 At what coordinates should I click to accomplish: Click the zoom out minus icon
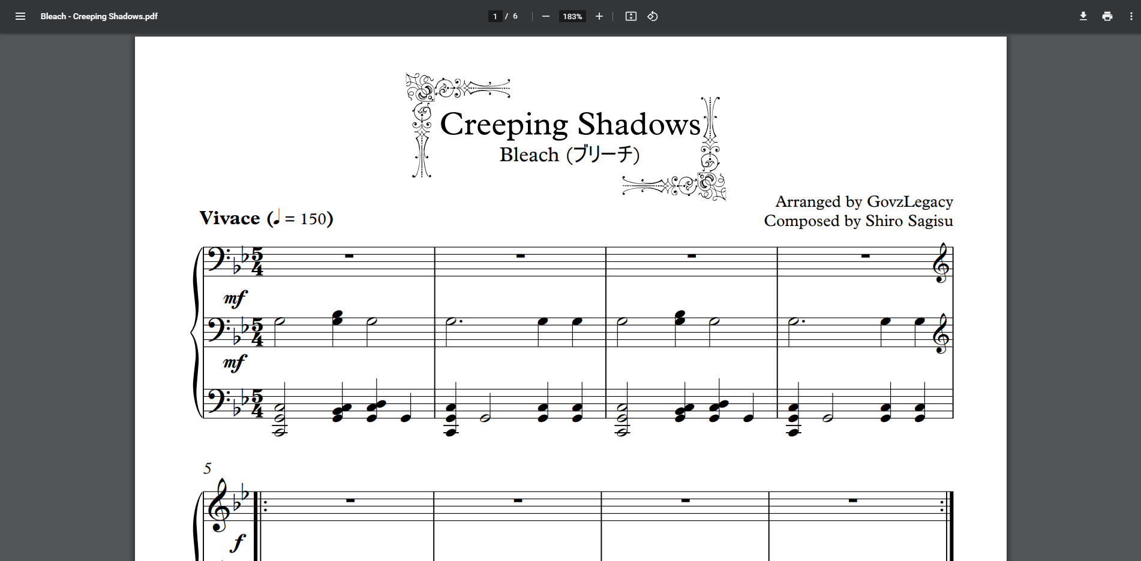click(x=545, y=16)
